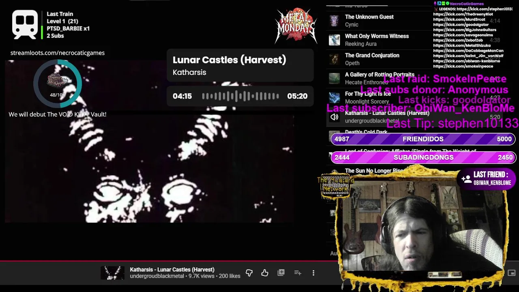This screenshot has width=519, height=292.
Task: Click the FRIENDIDOS goal progress bar
Action: pos(423,139)
